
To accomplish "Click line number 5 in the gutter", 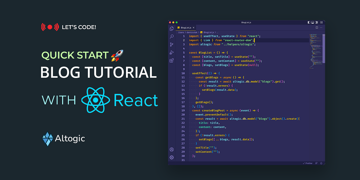I will pyautogui.click(x=184, y=52).
